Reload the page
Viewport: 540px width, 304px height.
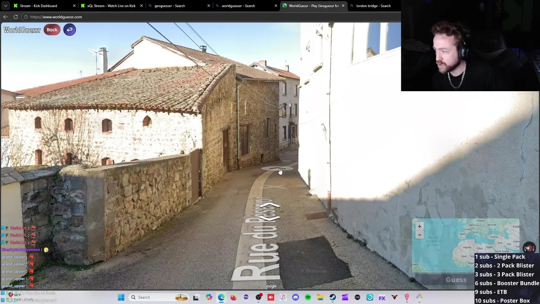click(16, 17)
